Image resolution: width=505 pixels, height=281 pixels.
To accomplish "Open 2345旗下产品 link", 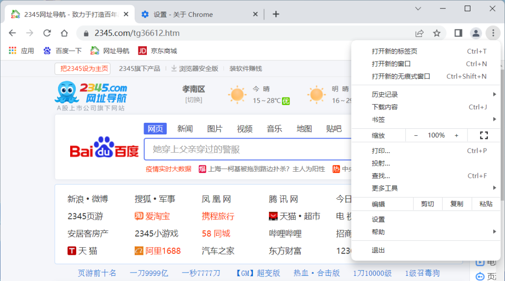I will pyautogui.click(x=139, y=69).
